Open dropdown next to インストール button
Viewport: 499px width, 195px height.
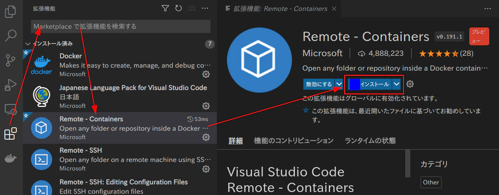click(396, 84)
